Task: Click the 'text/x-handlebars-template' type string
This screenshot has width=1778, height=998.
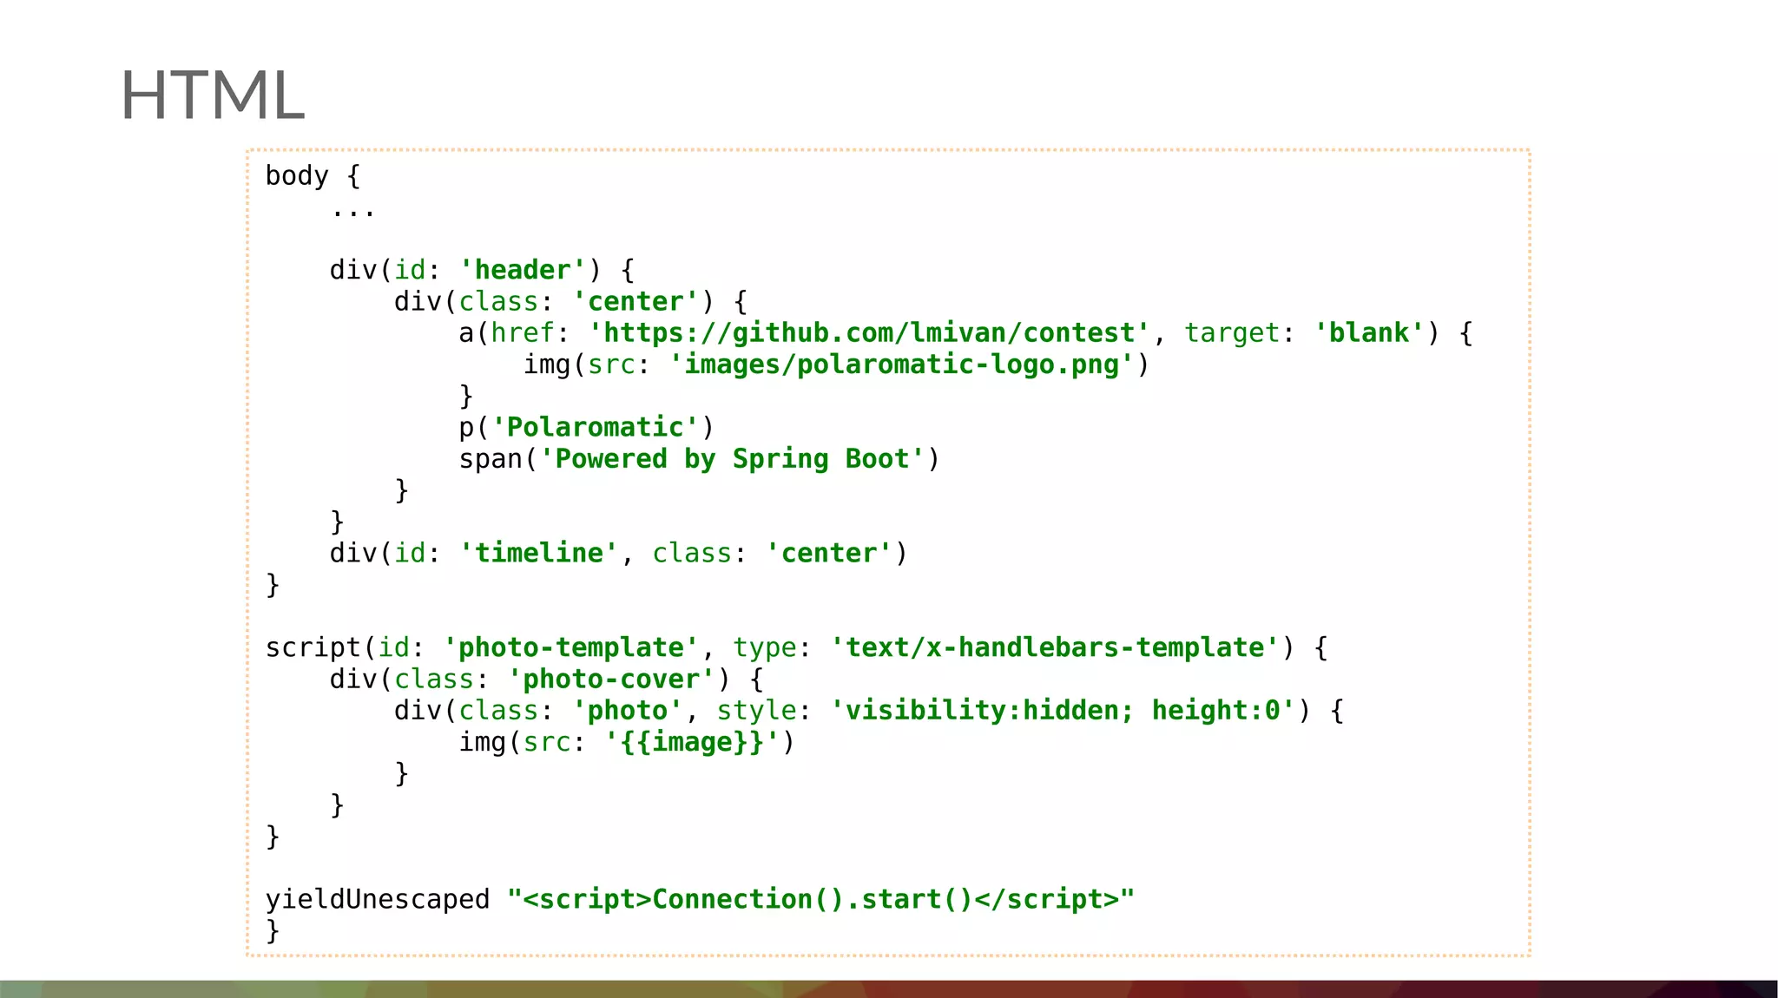Action: tap(1055, 647)
